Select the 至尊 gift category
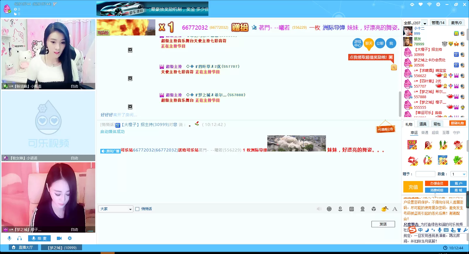The width and height of the screenshot is (469, 254). [x=446, y=133]
